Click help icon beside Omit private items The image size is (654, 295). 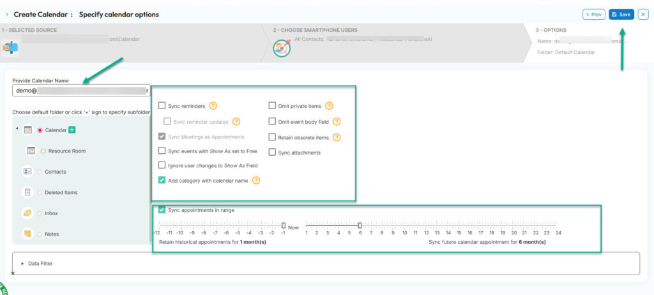pos(330,106)
